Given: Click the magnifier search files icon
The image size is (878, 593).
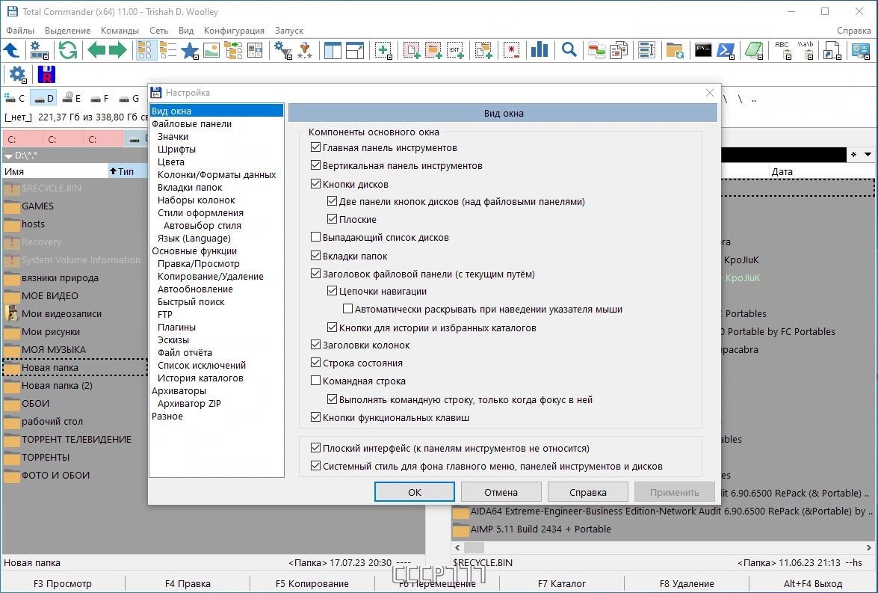Looking at the screenshot, I should [569, 50].
